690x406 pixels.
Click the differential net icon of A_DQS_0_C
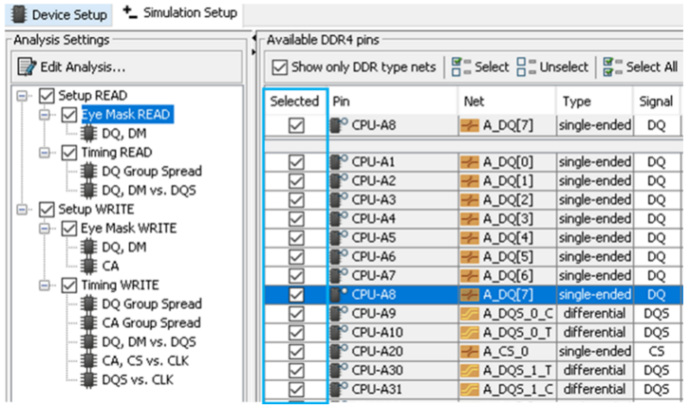click(470, 314)
